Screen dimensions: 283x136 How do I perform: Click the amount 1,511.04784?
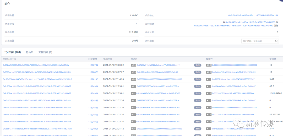(x=275, y=94)
